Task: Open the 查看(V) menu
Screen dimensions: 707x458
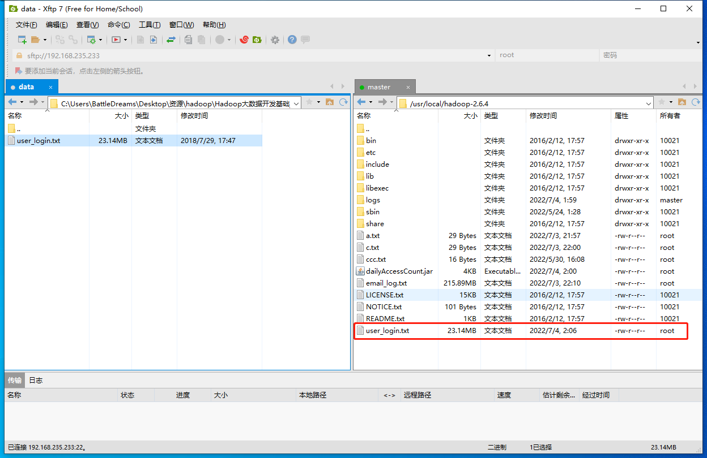Action: tap(87, 25)
